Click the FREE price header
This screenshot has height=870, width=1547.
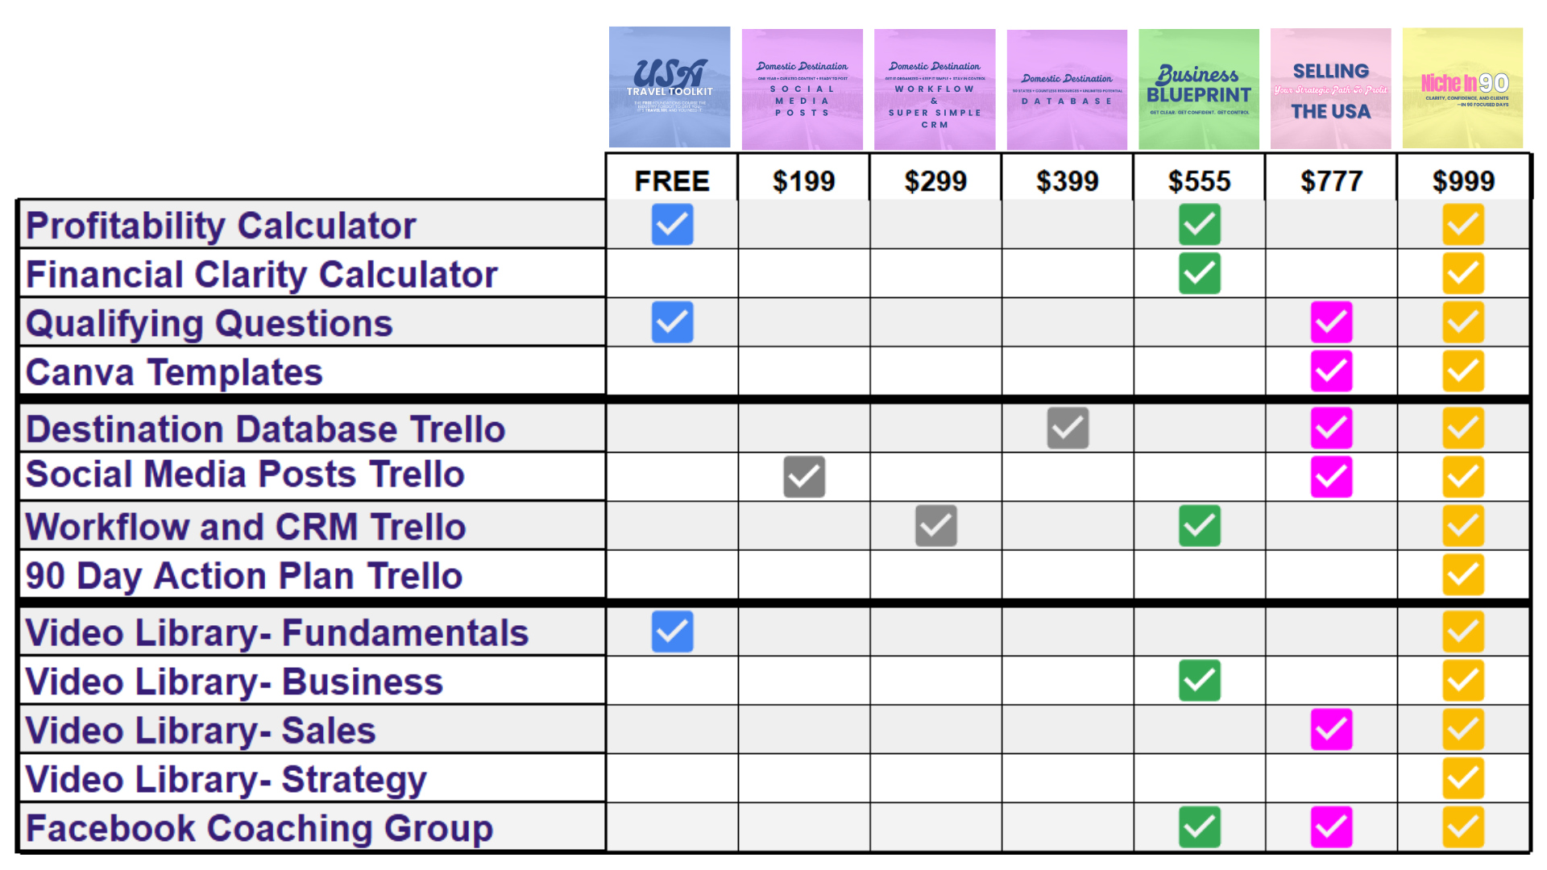(672, 180)
